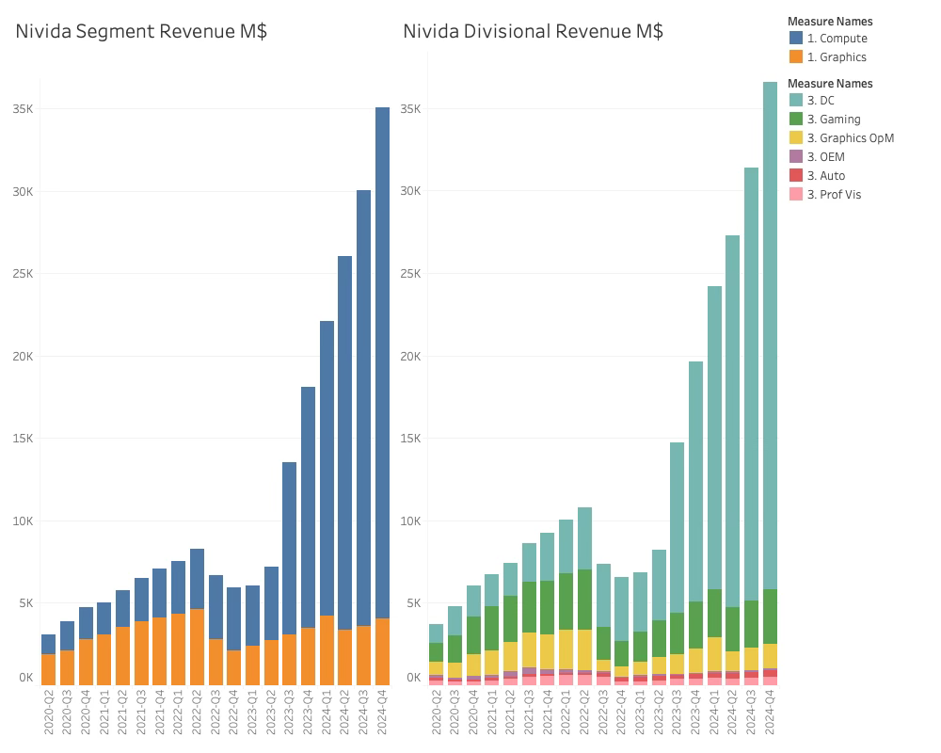941x753 pixels.
Task: Click DC bar segment for 2023-Q4 in Divisional chart
Action: tap(696, 482)
